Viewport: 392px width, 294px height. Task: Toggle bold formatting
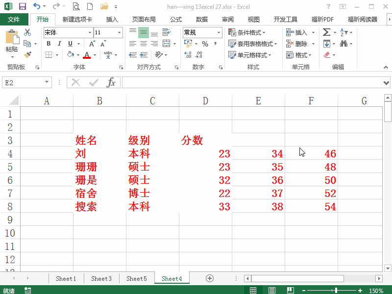[x=48, y=44]
